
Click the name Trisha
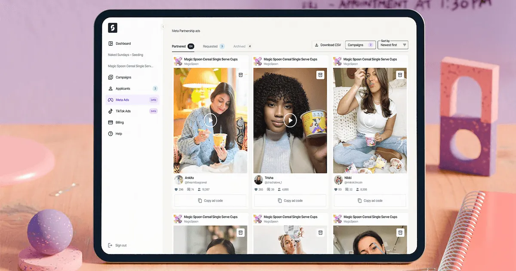click(x=269, y=178)
